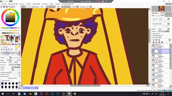Hide the highlighted Screen-mode layer
This screenshot has height=96, width=172.
[153, 50]
